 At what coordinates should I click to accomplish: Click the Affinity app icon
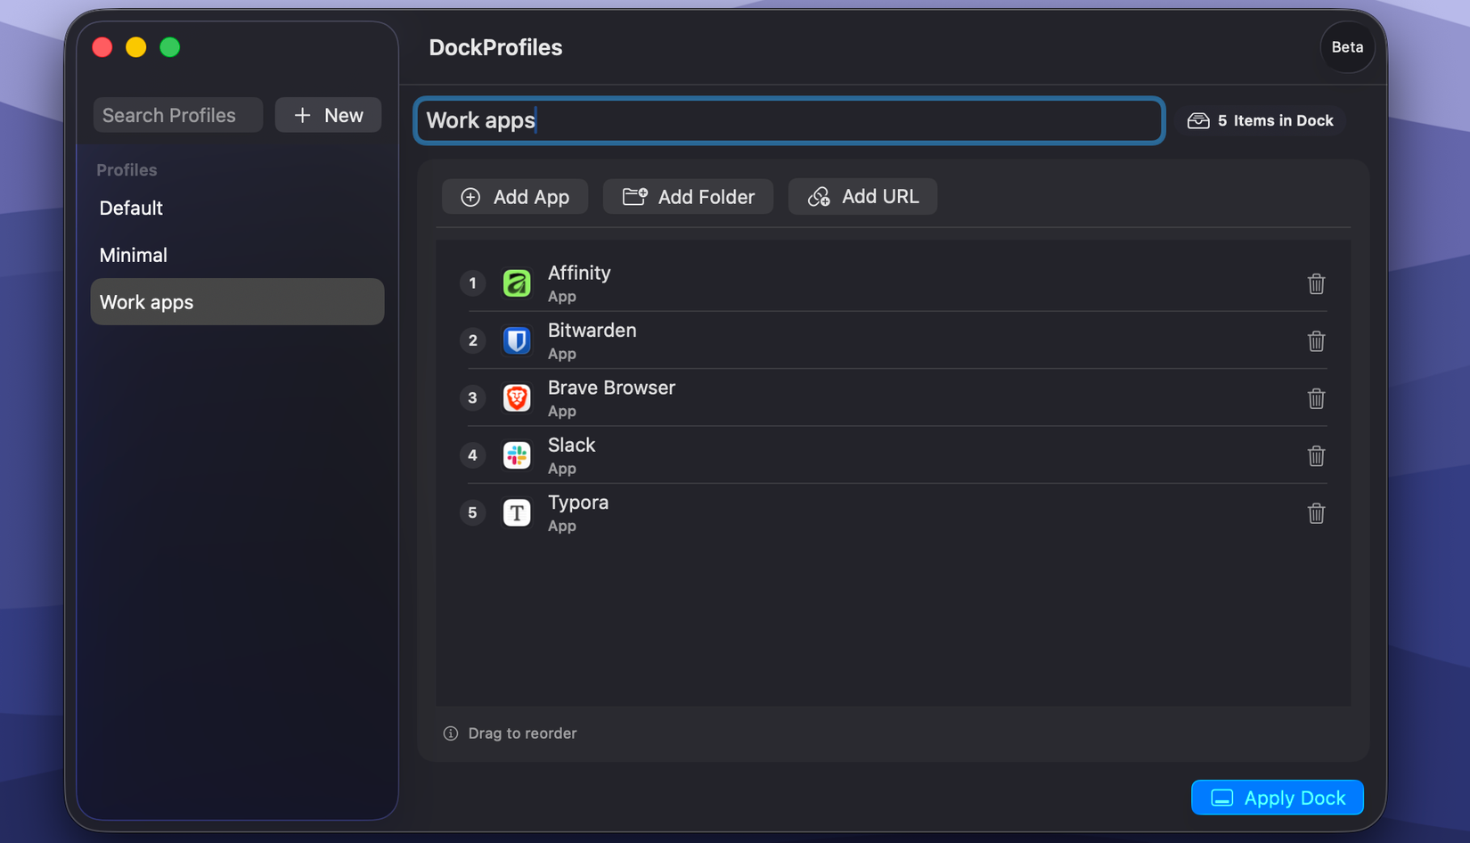[517, 282]
